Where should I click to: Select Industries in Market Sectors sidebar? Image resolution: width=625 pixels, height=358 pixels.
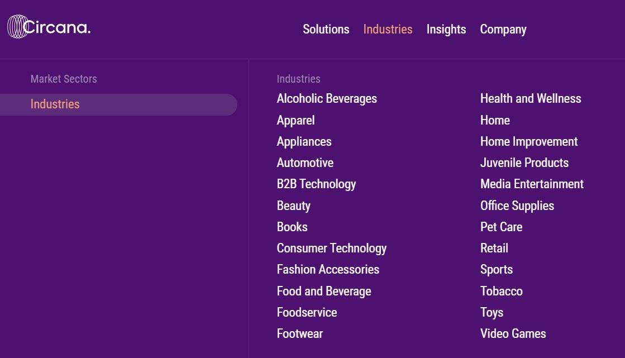118,104
